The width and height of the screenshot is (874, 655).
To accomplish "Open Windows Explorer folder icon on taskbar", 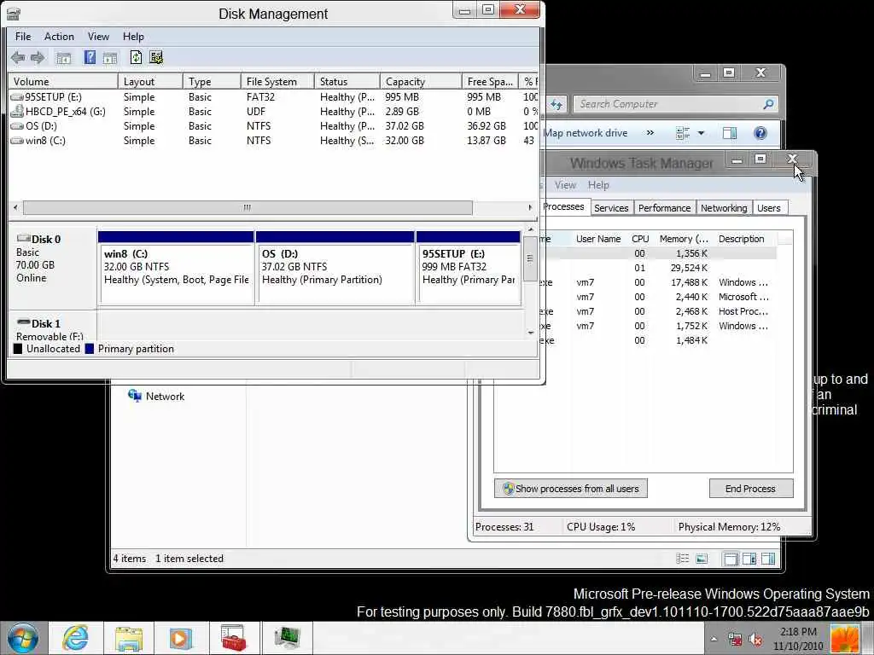I will point(128,638).
